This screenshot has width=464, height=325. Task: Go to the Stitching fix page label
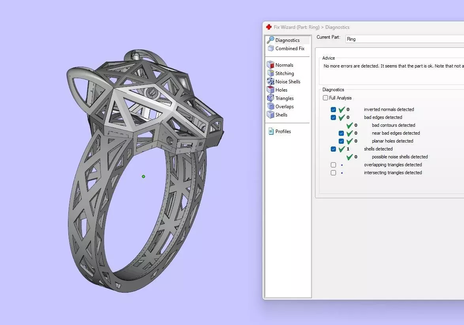285,73
